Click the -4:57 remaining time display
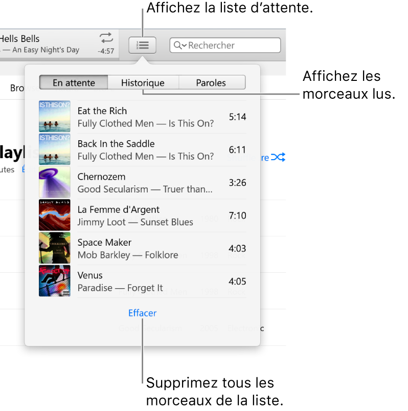The height and width of the screenshot is (411, 408). 106,51
